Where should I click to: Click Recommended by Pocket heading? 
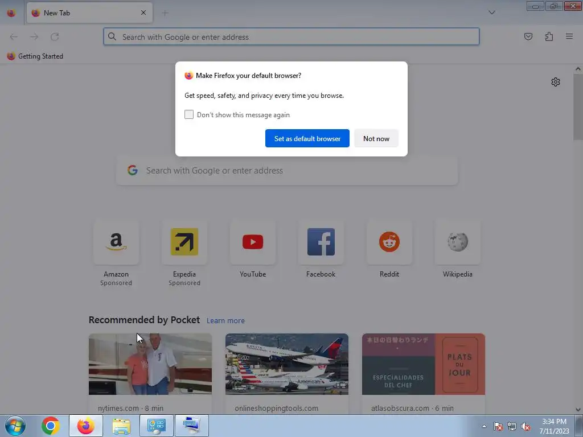[x=144, y=320]
